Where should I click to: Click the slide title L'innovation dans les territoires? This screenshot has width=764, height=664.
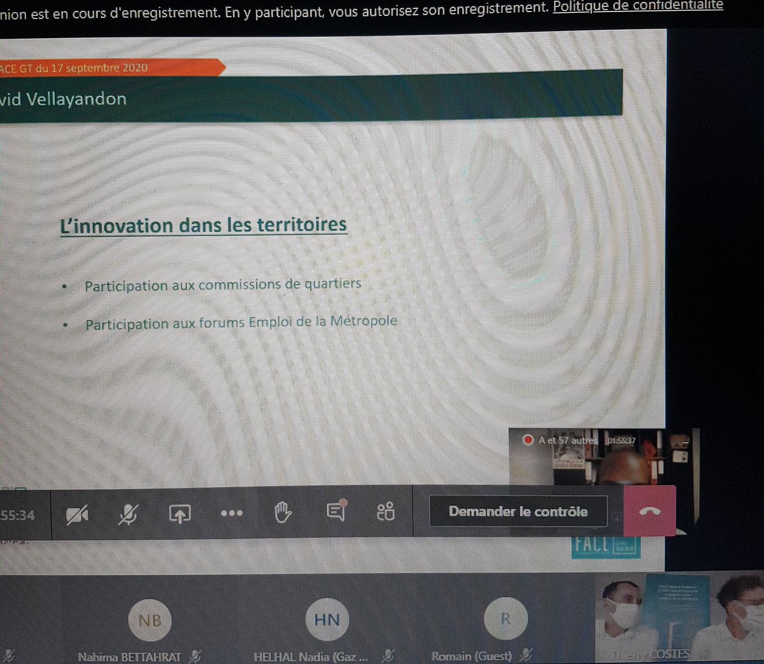(203, 225)
